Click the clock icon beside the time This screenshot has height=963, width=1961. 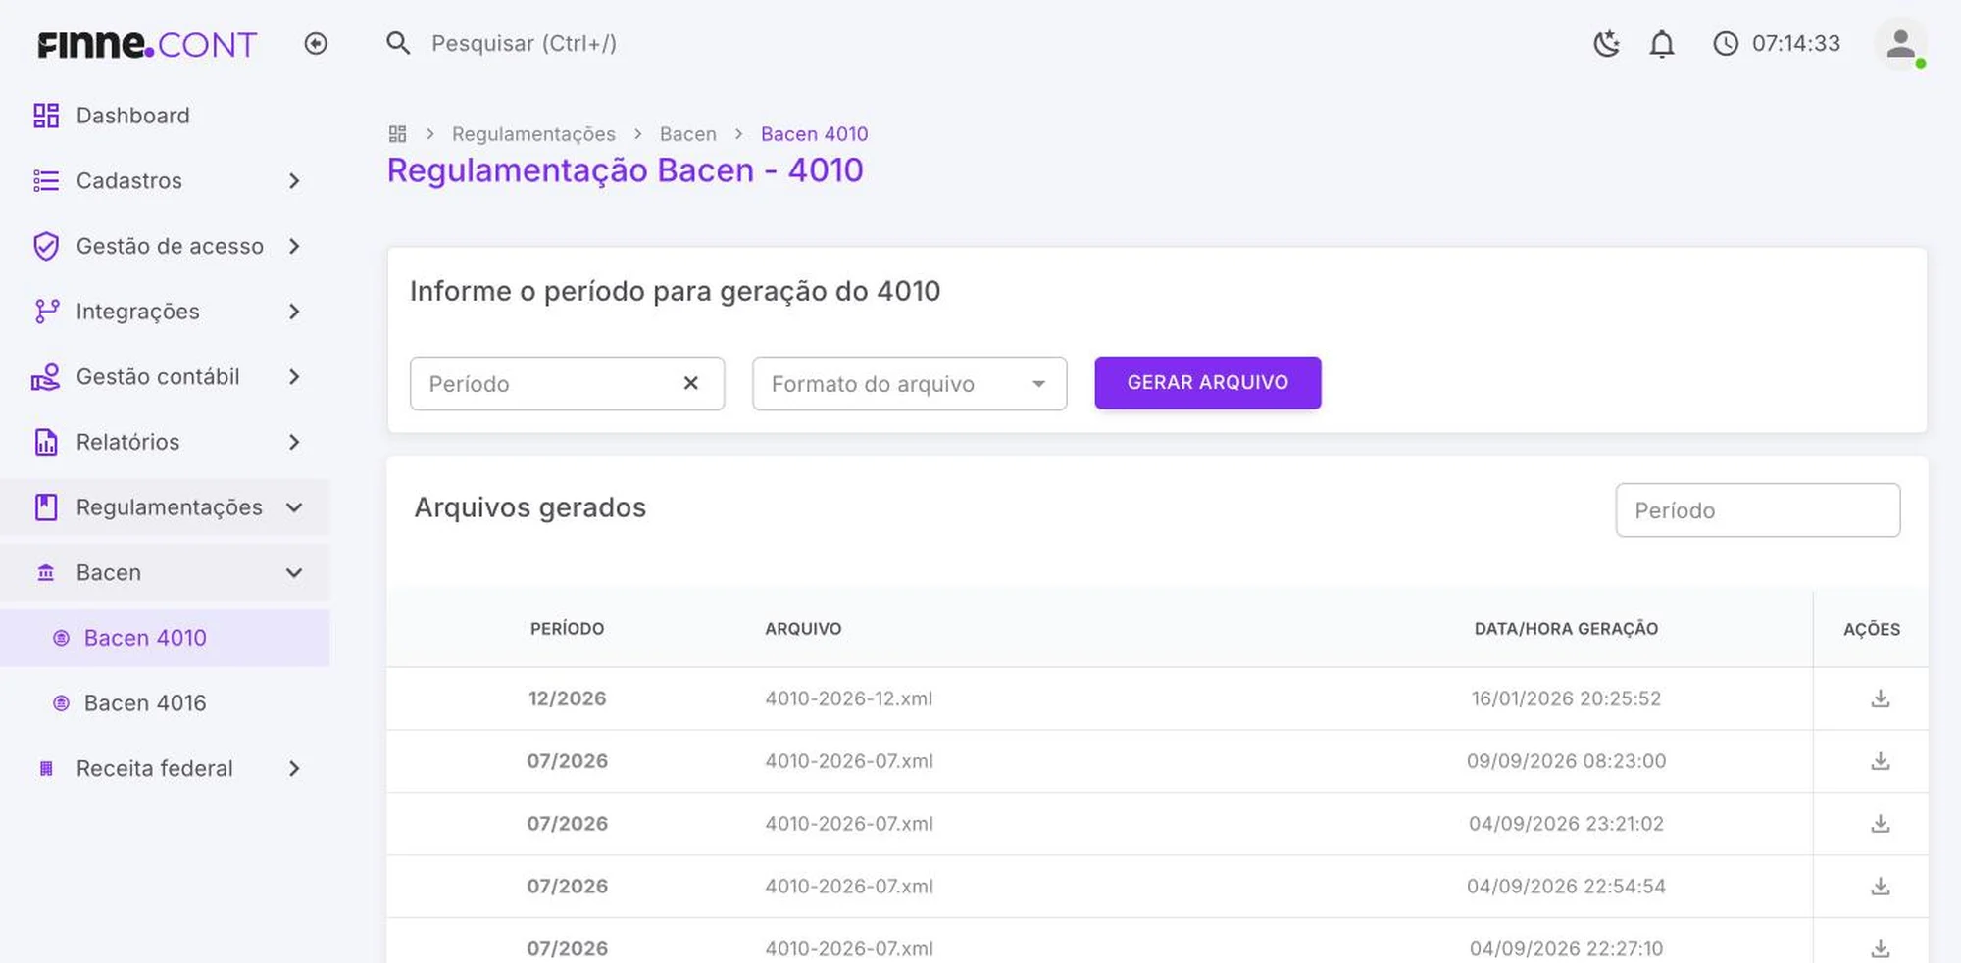pos(1726,44)
